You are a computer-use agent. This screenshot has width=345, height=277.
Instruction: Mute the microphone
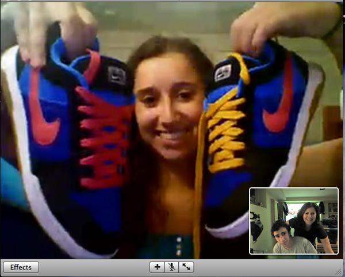tap(171, 267)
